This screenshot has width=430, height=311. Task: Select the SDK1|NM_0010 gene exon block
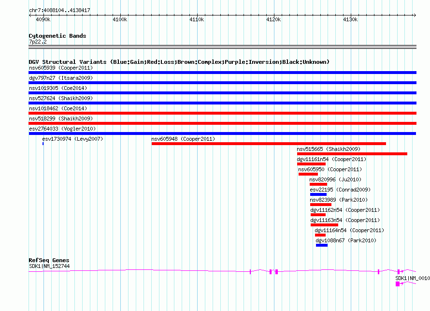click(x=398, y=284)
